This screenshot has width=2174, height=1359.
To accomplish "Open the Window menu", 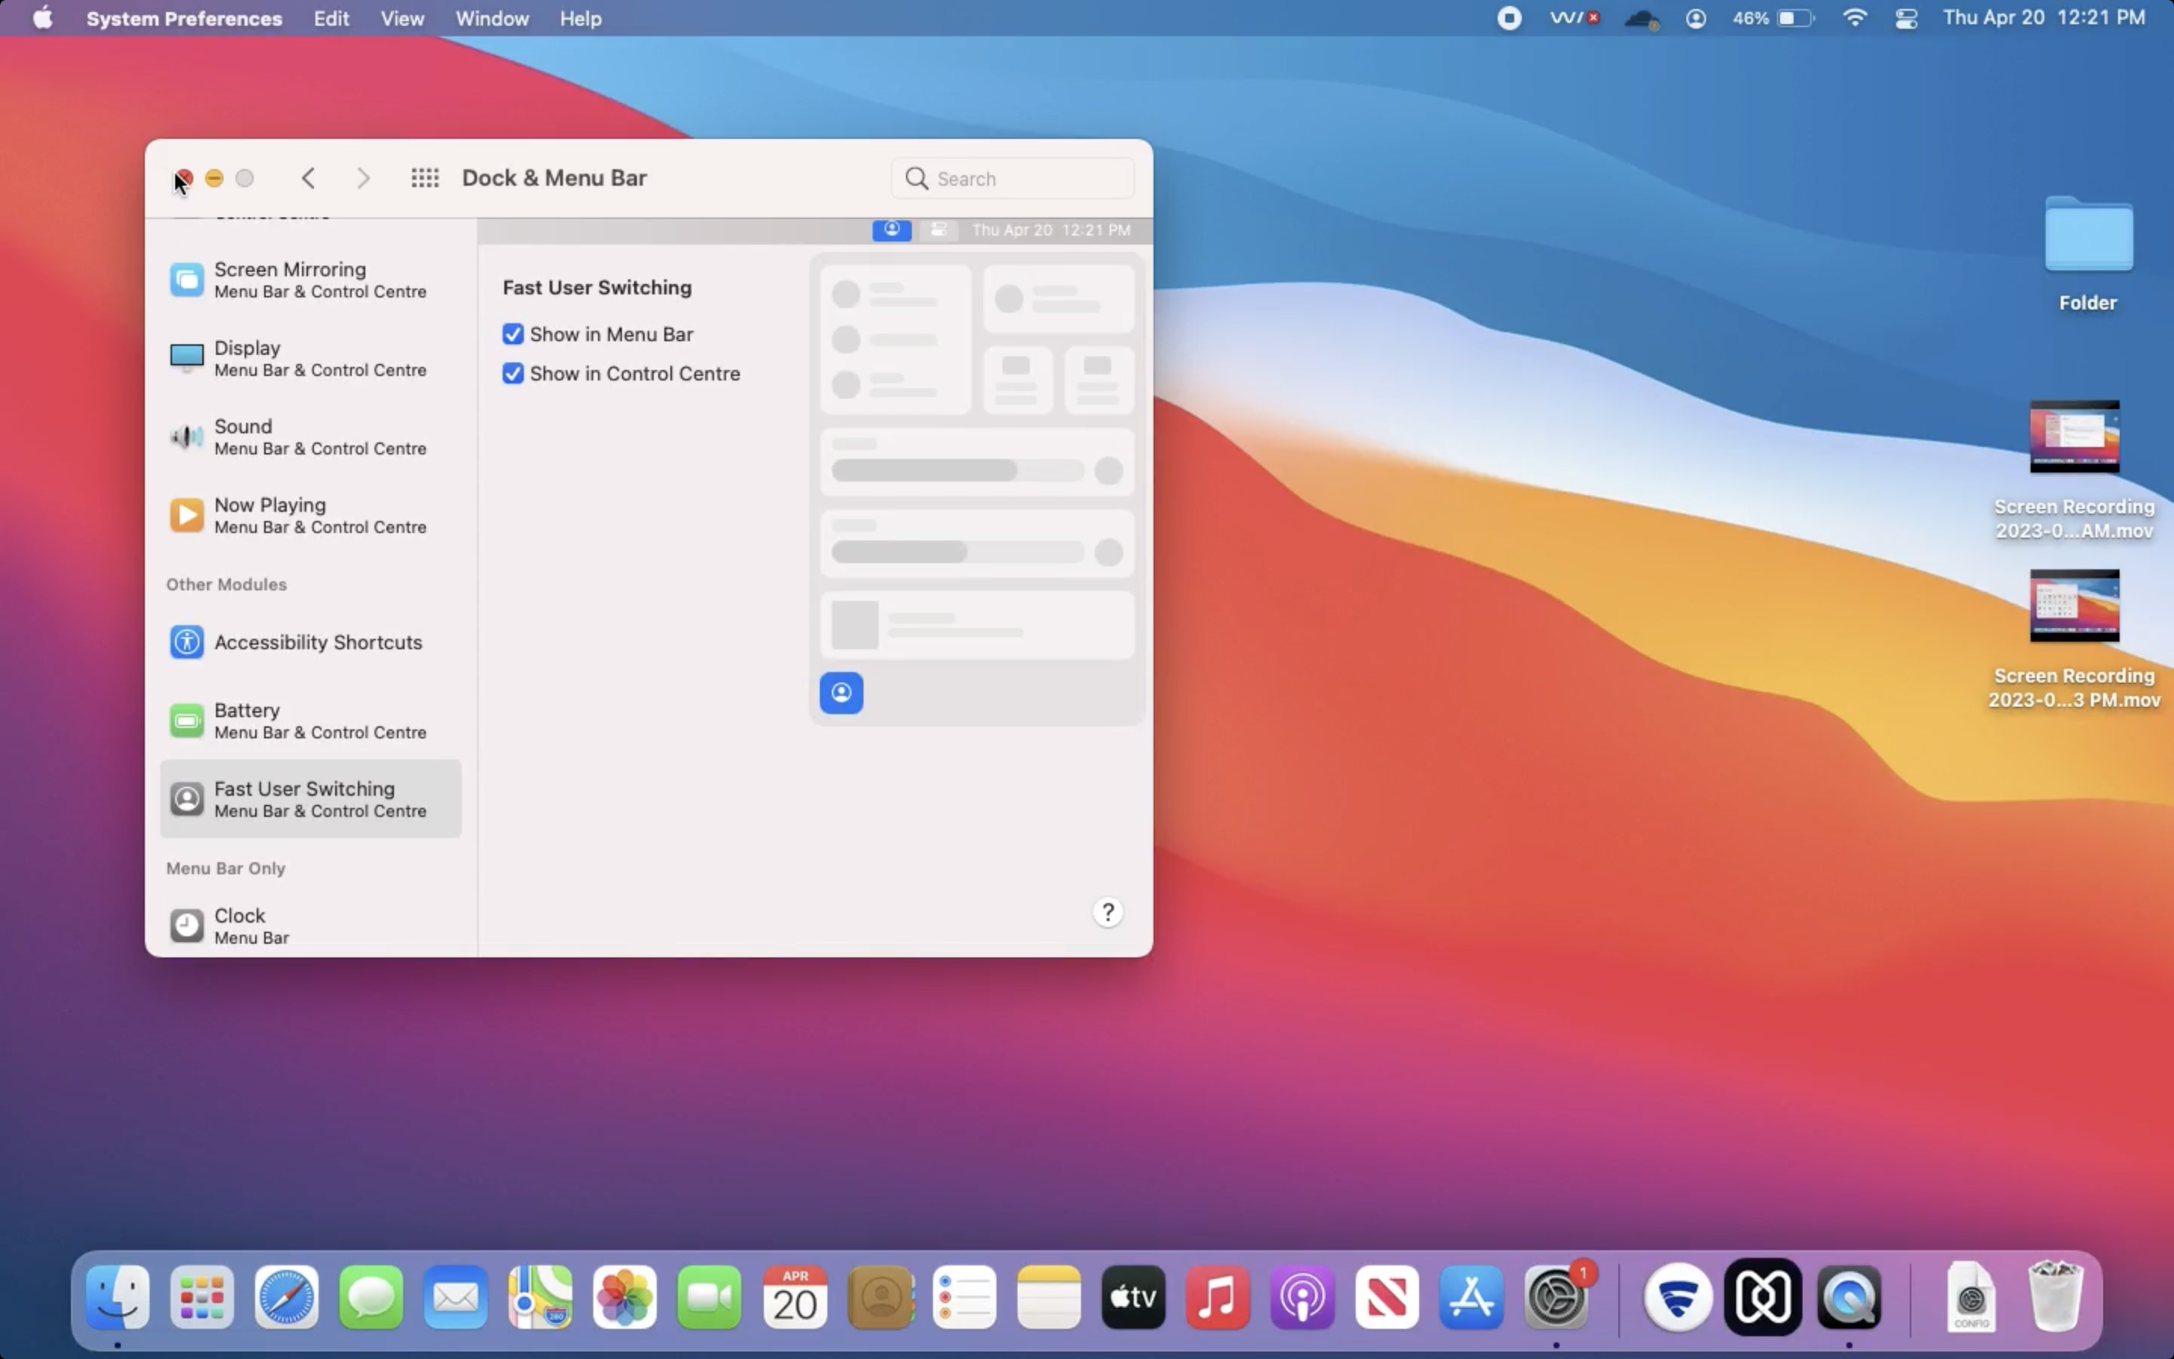I will 491,18.
